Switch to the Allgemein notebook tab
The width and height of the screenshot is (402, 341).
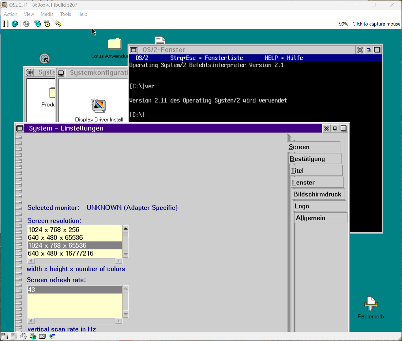pos(321,218)
